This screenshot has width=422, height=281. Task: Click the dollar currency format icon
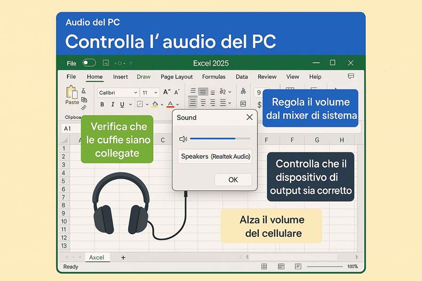click(259, 105)
